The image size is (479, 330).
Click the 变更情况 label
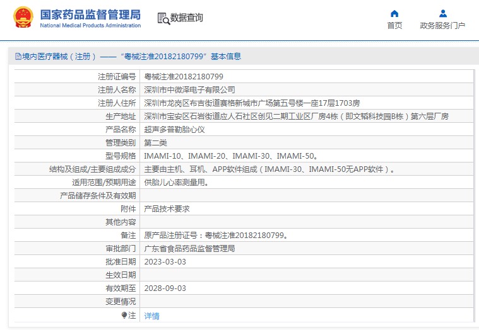tap(121, 302)
